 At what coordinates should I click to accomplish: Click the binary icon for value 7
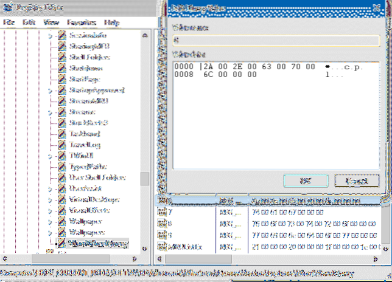tap(162, 212)
